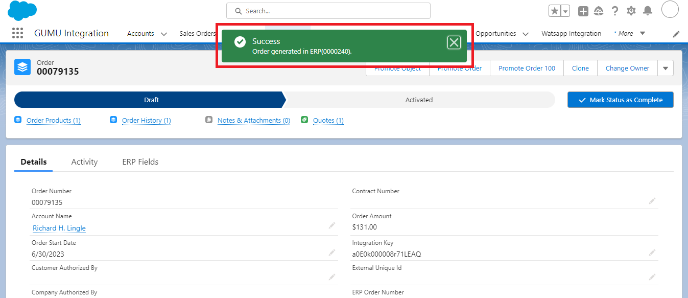Close the Success toast notification
This screenshot has height=298, width=688.
pyautogui.click(x=454, y=42)
